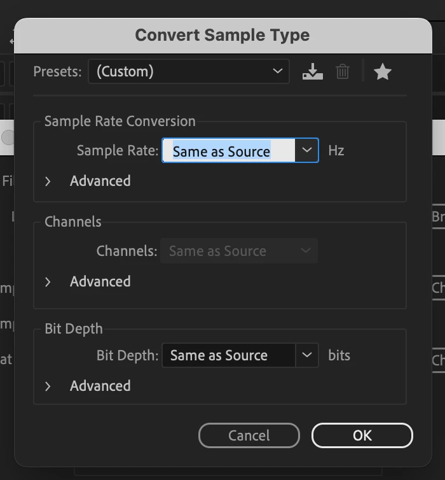Click the Sample Rate text field

pyautogui.click(x=228, y=151)
